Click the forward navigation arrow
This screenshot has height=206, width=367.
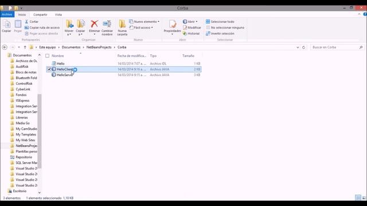13,47
